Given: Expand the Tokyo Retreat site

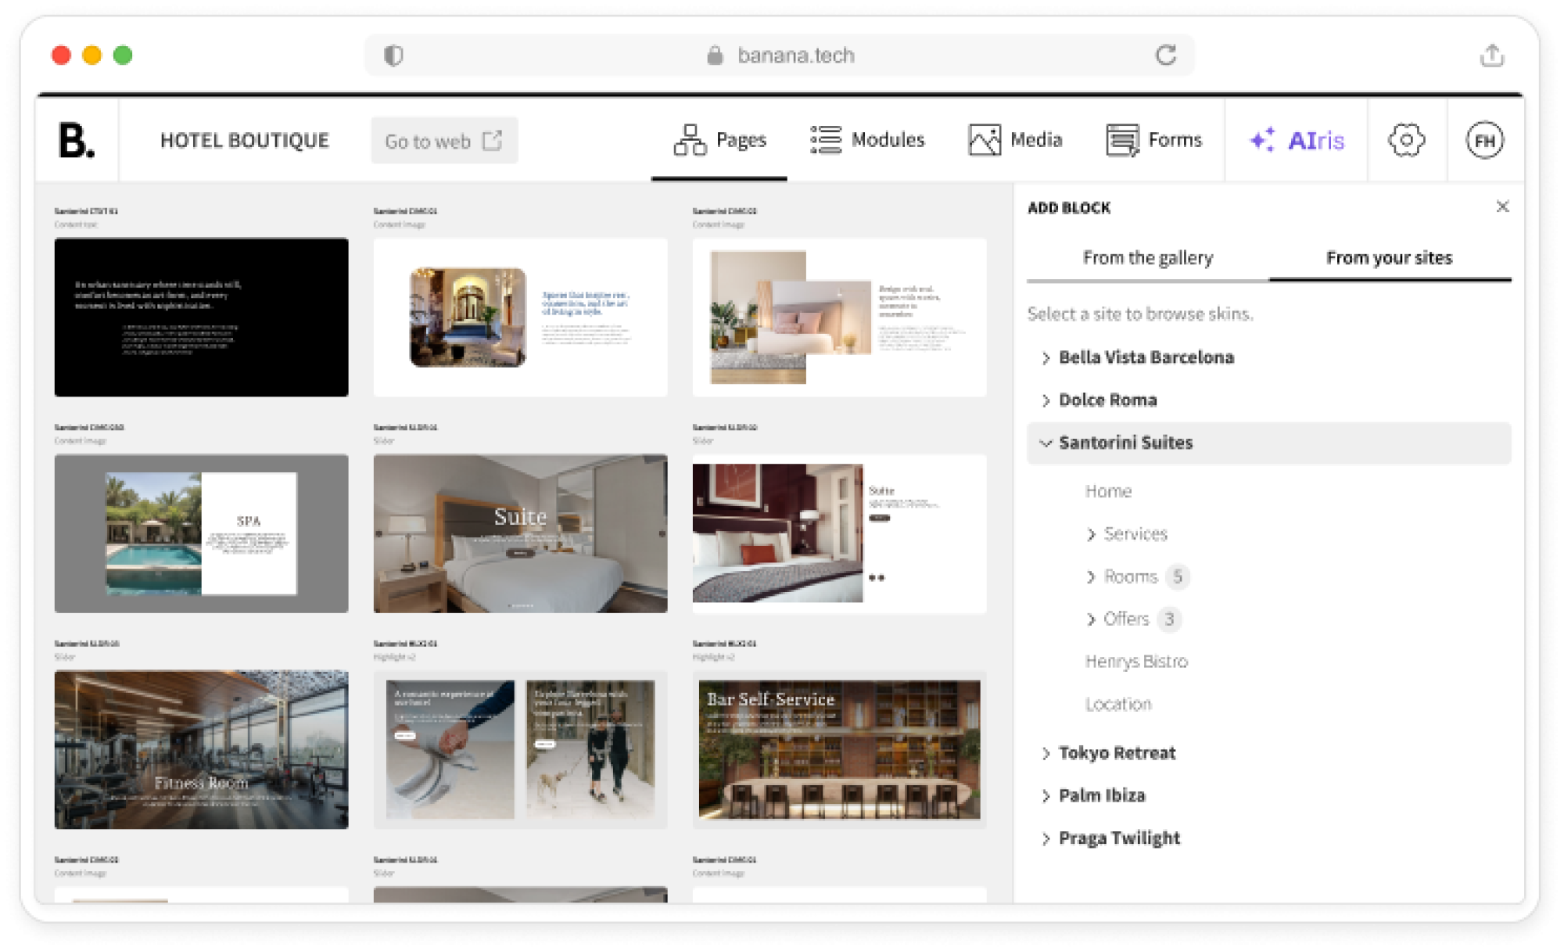Looking at the screenshot, I should (x=1046, y=753).
